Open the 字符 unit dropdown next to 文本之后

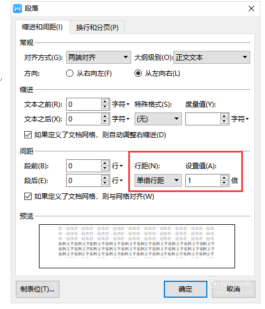pyautogui.click(x=121, y=119)
